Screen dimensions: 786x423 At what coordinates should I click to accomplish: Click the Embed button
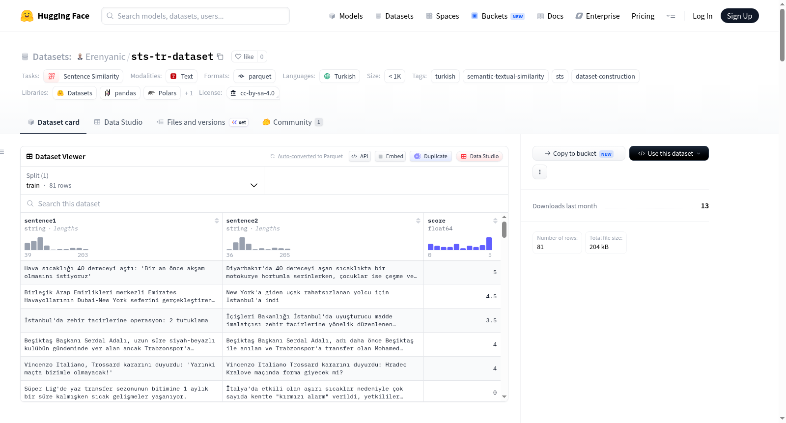[x=390, y=156]
